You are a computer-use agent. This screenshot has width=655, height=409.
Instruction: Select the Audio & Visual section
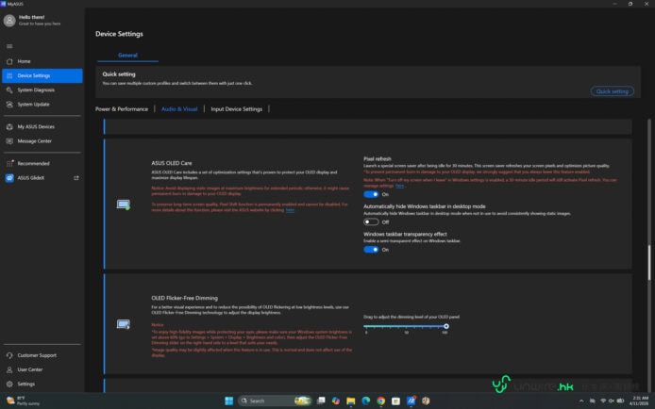(179, 108)
